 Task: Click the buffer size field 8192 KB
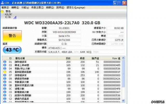116,28
